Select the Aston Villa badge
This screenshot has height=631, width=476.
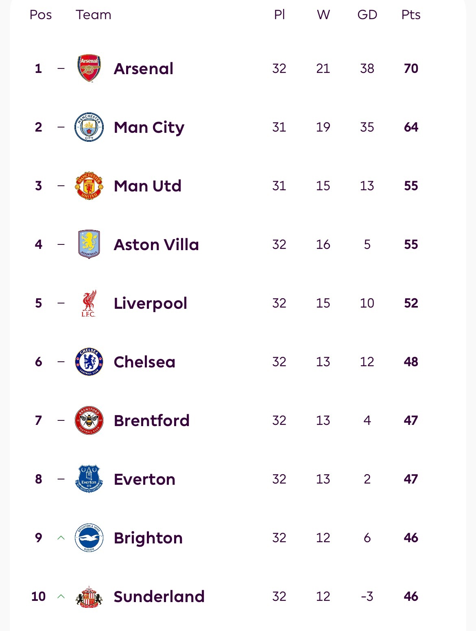(89, 244)
